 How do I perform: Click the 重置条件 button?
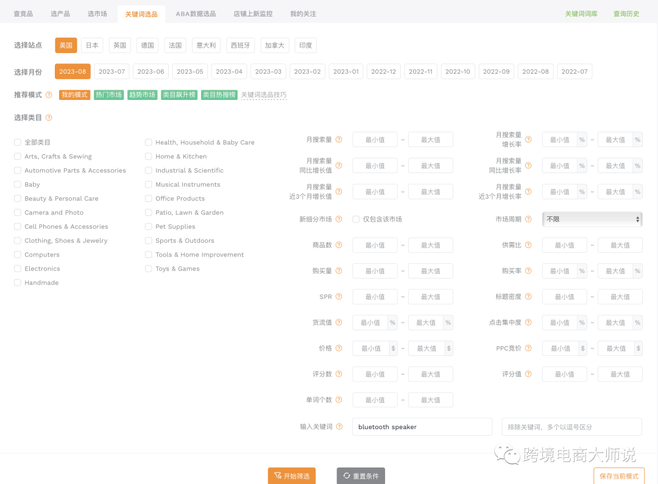coord(361,476)
